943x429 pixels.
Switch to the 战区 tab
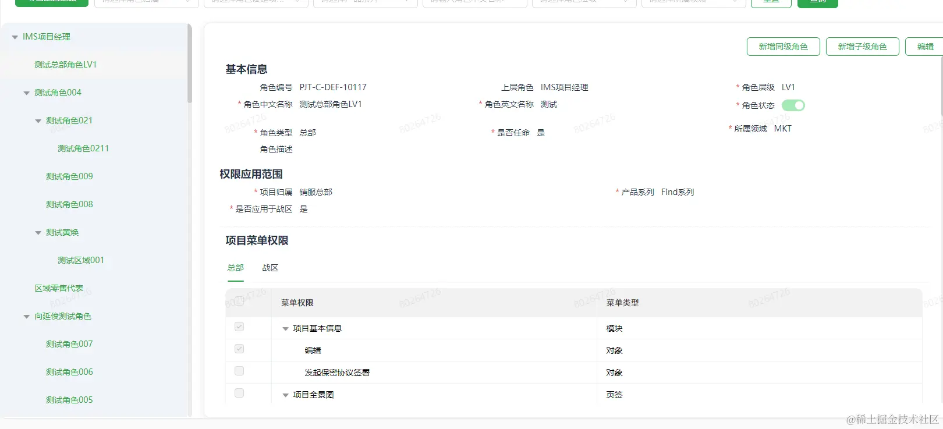coord(270,268)
